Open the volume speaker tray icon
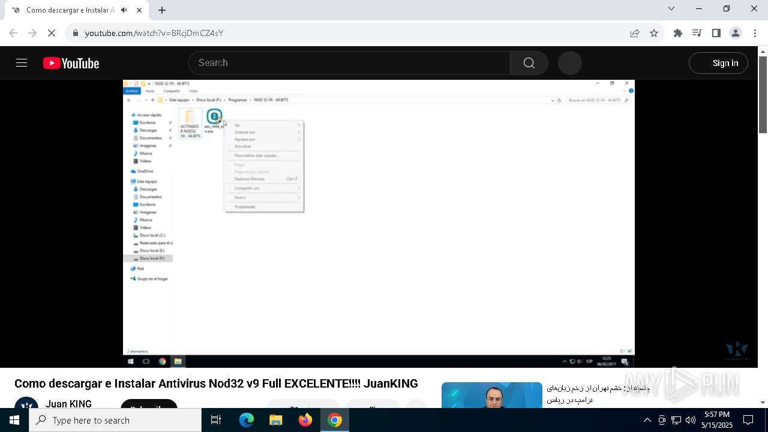The width and height of the screenshot is (768, 432). (690, 420)
